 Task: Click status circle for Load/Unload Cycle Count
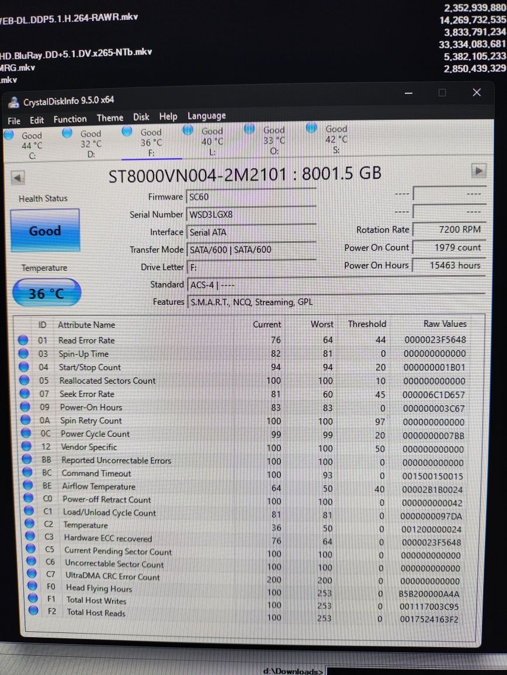[29, 510]
